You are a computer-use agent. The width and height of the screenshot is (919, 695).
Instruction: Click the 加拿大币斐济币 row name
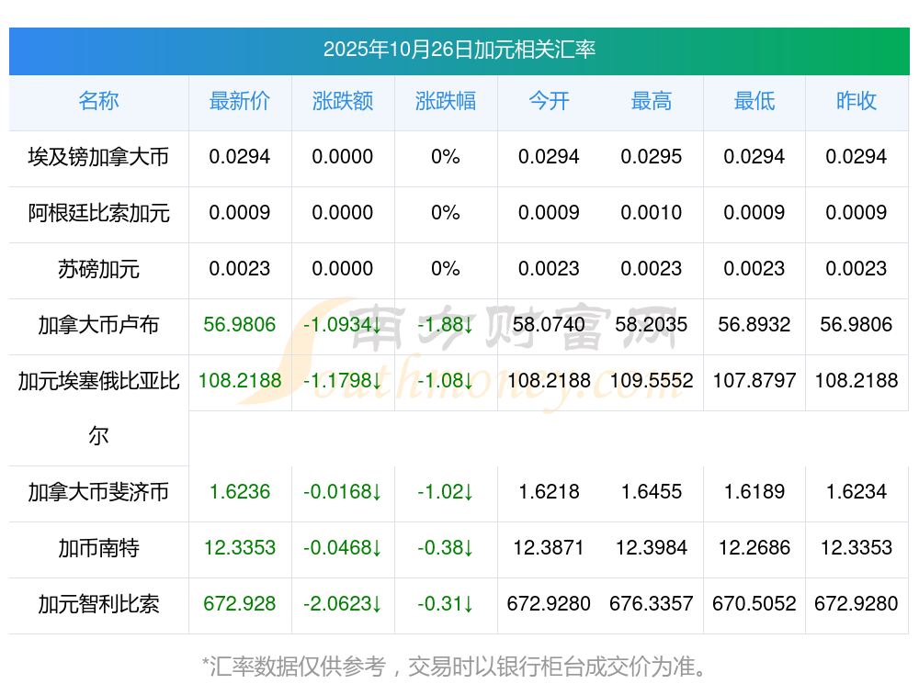[98, 492]
